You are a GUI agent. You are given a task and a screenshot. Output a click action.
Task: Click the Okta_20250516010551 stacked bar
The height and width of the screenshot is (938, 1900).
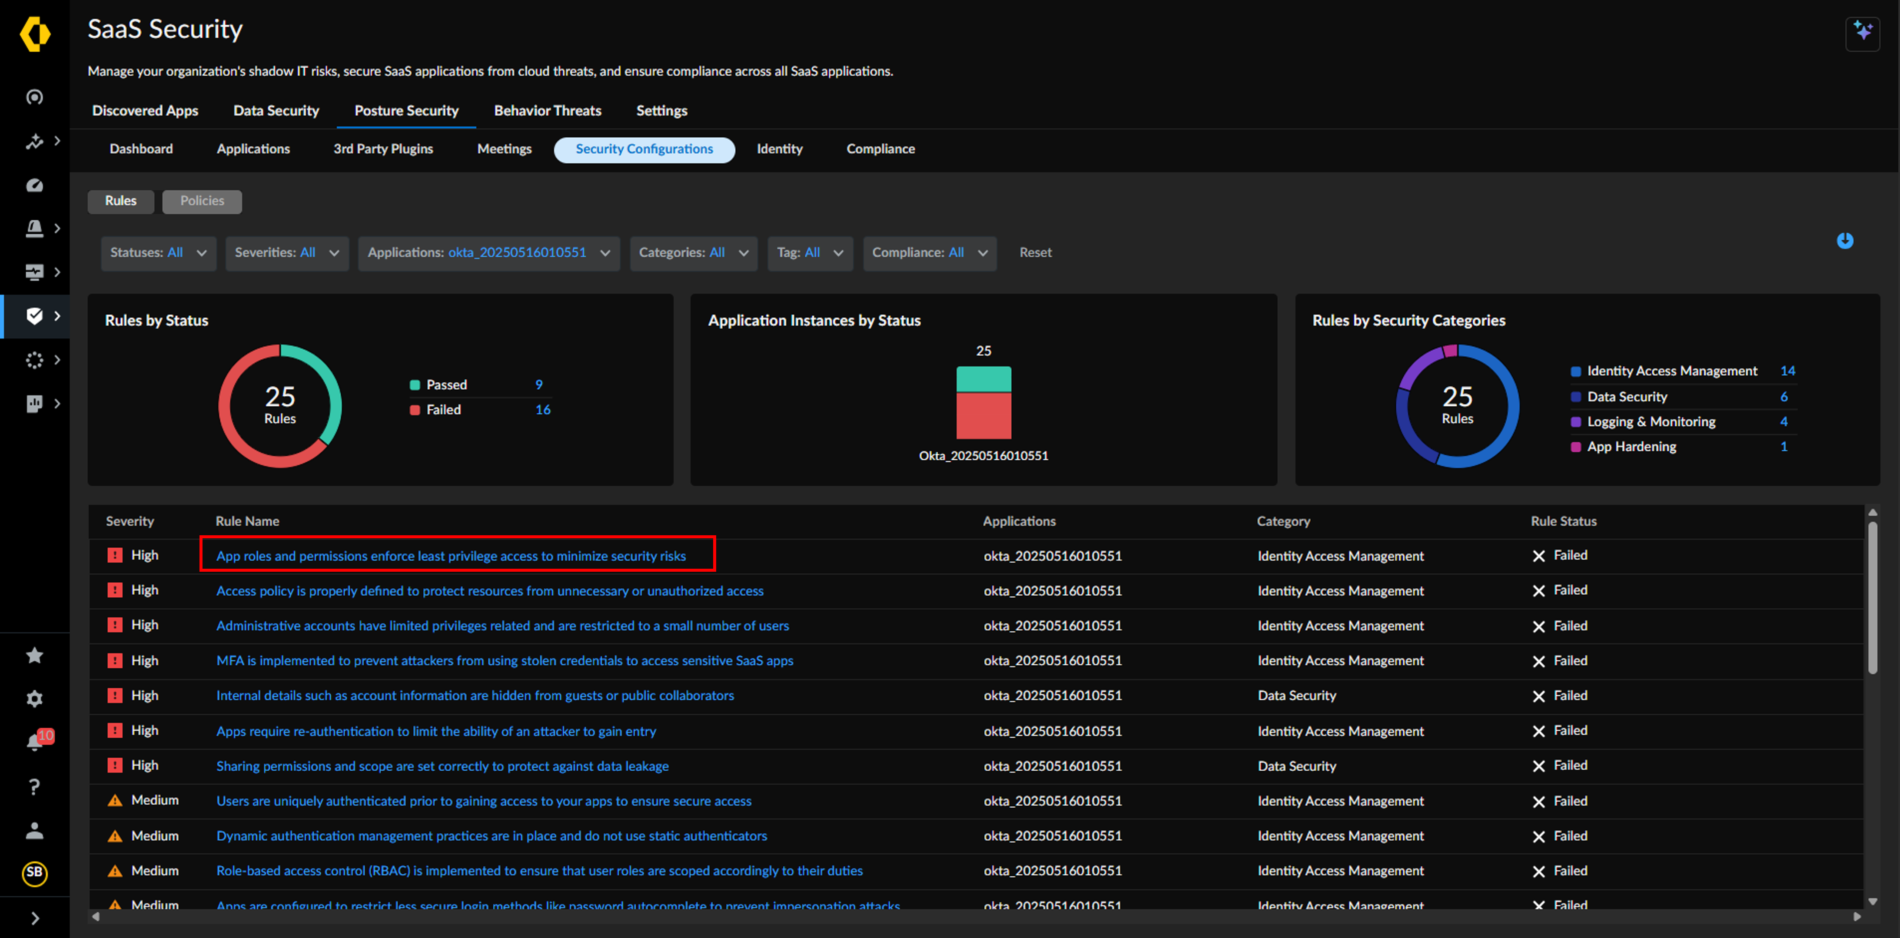(x=983, y=403)
